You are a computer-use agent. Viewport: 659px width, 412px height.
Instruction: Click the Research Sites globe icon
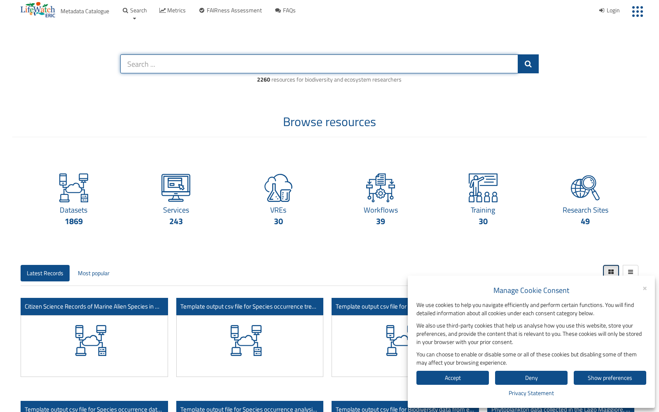(x=585, y=188)
